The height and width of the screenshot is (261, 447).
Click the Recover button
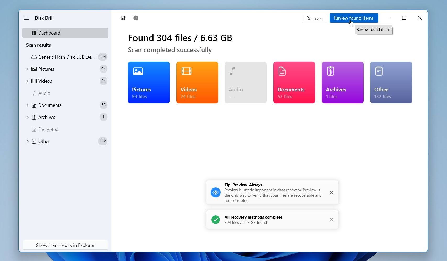click(x=314, y=18)
